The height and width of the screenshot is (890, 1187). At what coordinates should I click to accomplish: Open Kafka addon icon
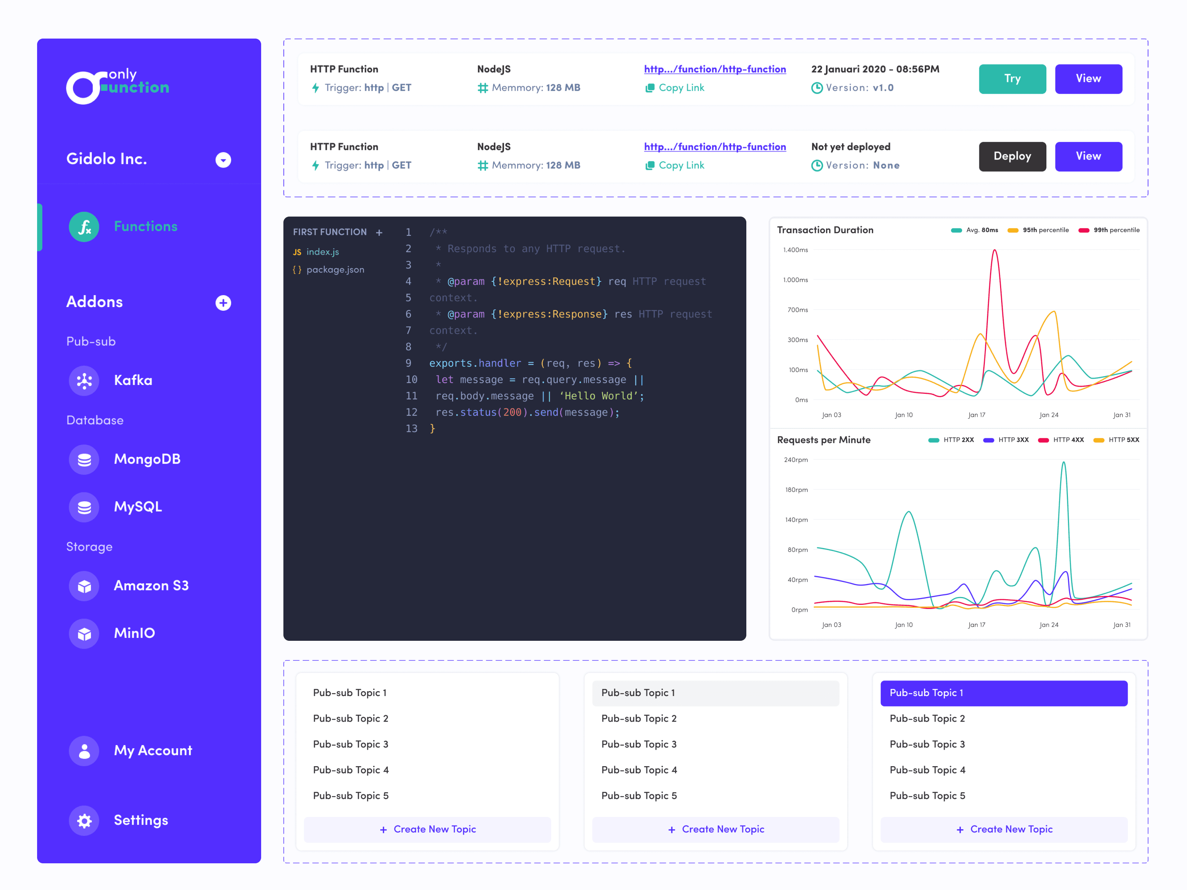click(84, 380)
